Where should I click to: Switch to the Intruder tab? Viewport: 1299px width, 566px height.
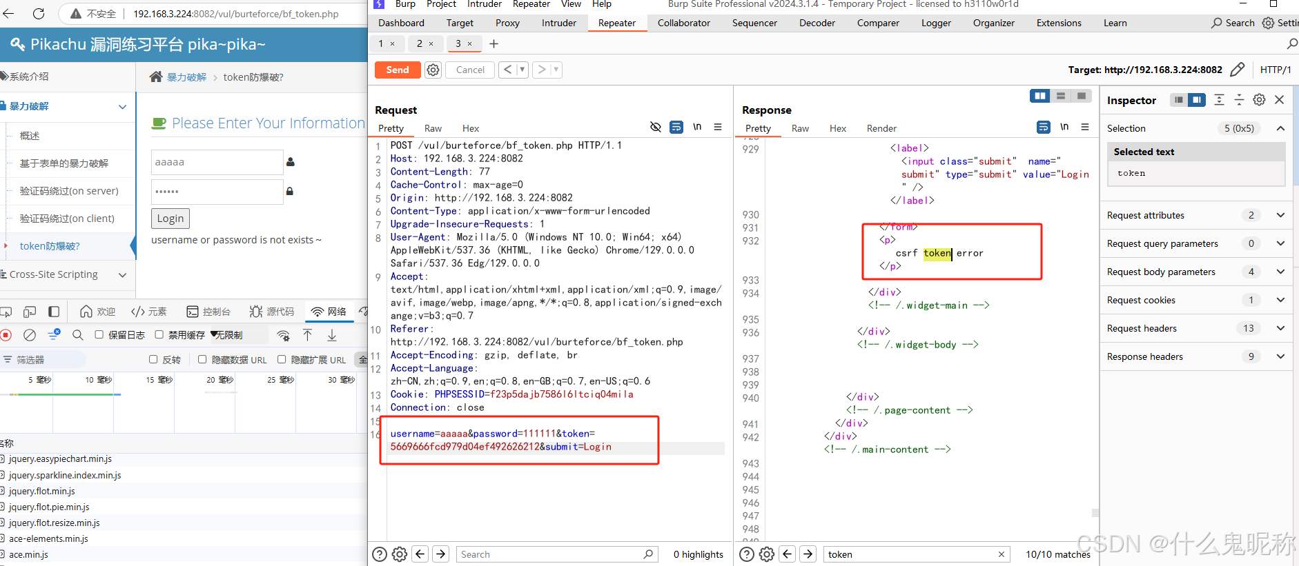pos(558,23)
